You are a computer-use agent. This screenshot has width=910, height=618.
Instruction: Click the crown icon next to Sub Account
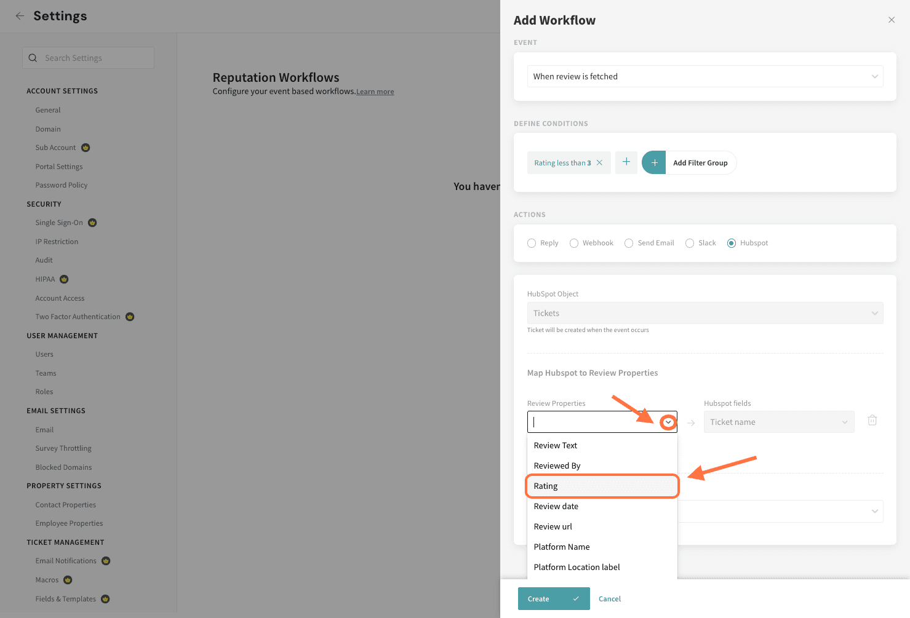(x=86, y=148)
